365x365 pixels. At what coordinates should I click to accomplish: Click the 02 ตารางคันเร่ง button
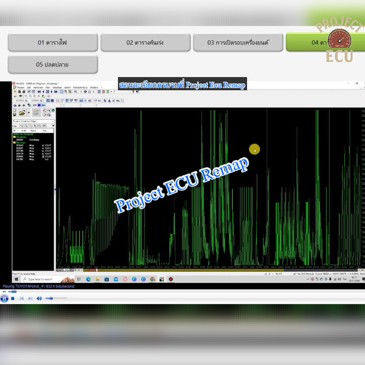pyautogui.click(x=145, y=42)
